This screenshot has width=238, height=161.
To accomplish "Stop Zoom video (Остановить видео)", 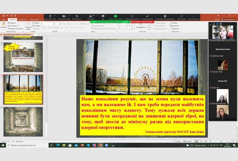I will point(64,17).
